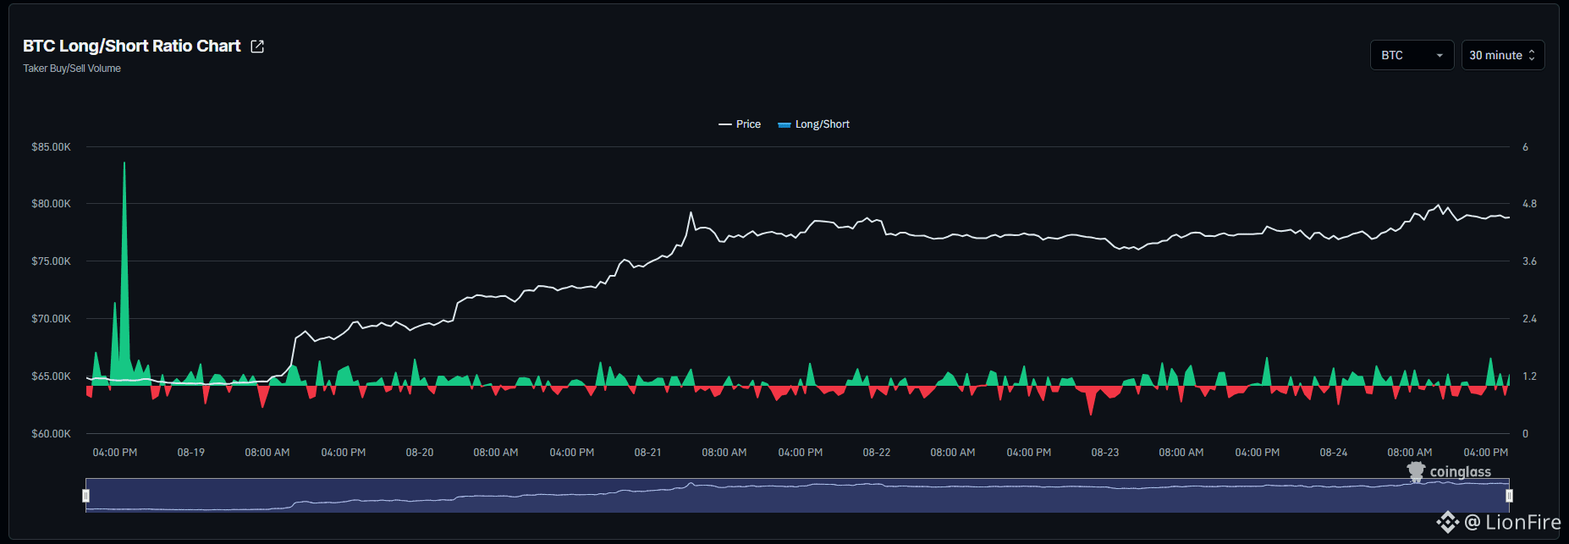Click the 08-23 date axis label
The height and width of the screenshot is (544, 1569).
[1105, 453]
